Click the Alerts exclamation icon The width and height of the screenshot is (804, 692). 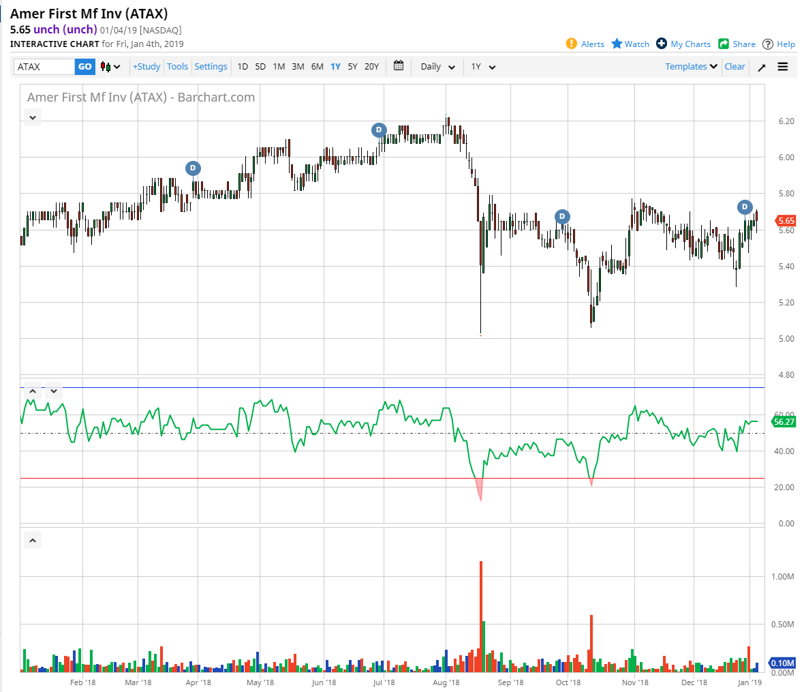click(571, 44)
